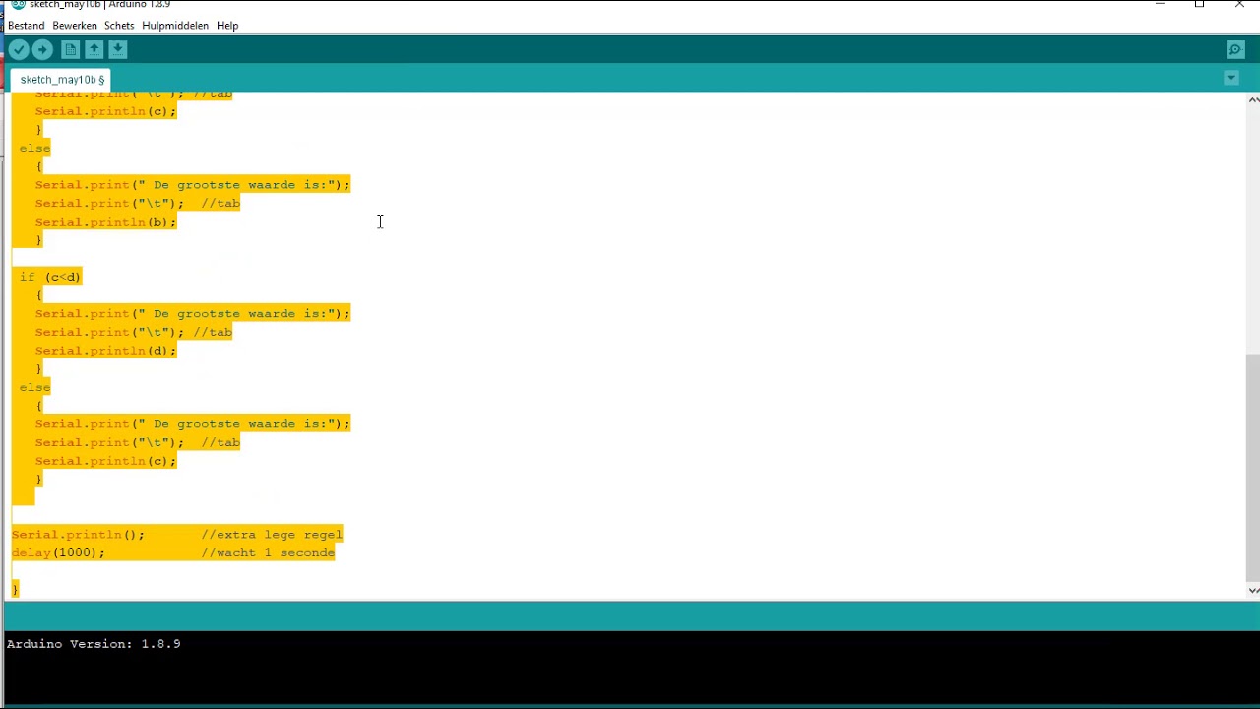Viewport: 1260px width, 709px height.
Task: Click the line 'Serial.println(d);'
Action: (x=105, y=351)
